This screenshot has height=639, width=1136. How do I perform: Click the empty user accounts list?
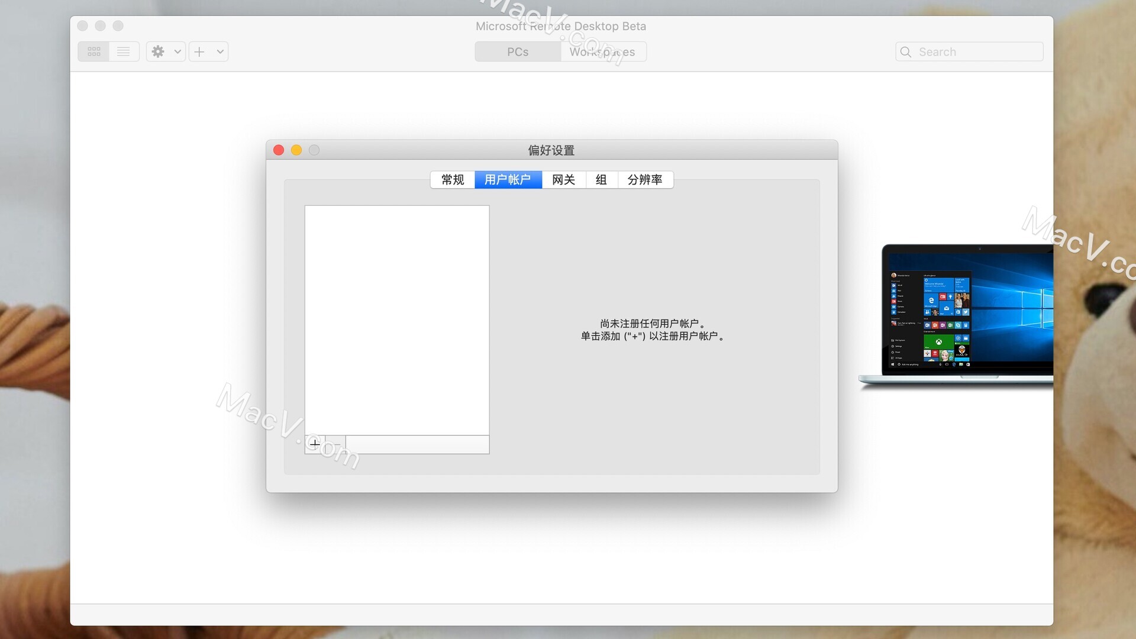click(397, 320)
